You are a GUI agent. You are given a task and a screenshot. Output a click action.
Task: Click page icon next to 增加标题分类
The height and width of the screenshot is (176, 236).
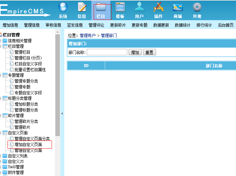[12, 104]
